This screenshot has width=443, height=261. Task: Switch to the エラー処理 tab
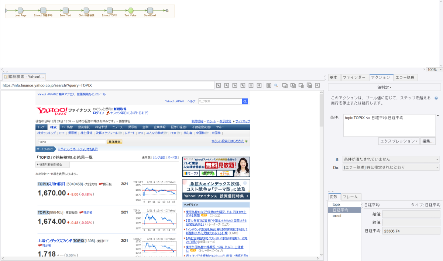click(x=405, y=77)
